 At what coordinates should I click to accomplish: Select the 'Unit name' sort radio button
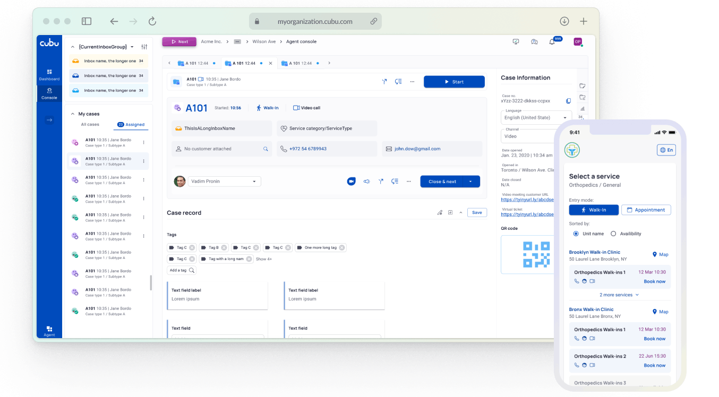point(576,234)
